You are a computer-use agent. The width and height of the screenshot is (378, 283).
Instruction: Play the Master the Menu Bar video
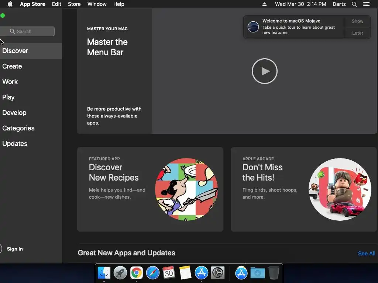tap(264, 71)
